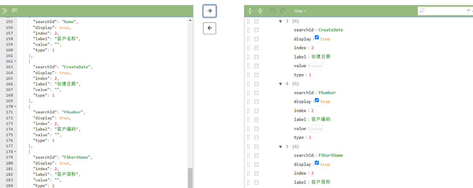The image size is (473, 188).
Task: Collapse all fields in the tree editor
Action: coord(260,11)
